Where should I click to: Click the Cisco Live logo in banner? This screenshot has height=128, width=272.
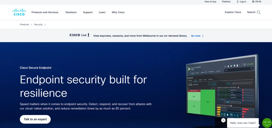[79, 35]
